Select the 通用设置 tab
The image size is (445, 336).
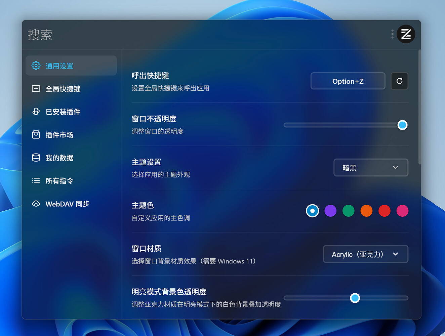coord(71,66)
